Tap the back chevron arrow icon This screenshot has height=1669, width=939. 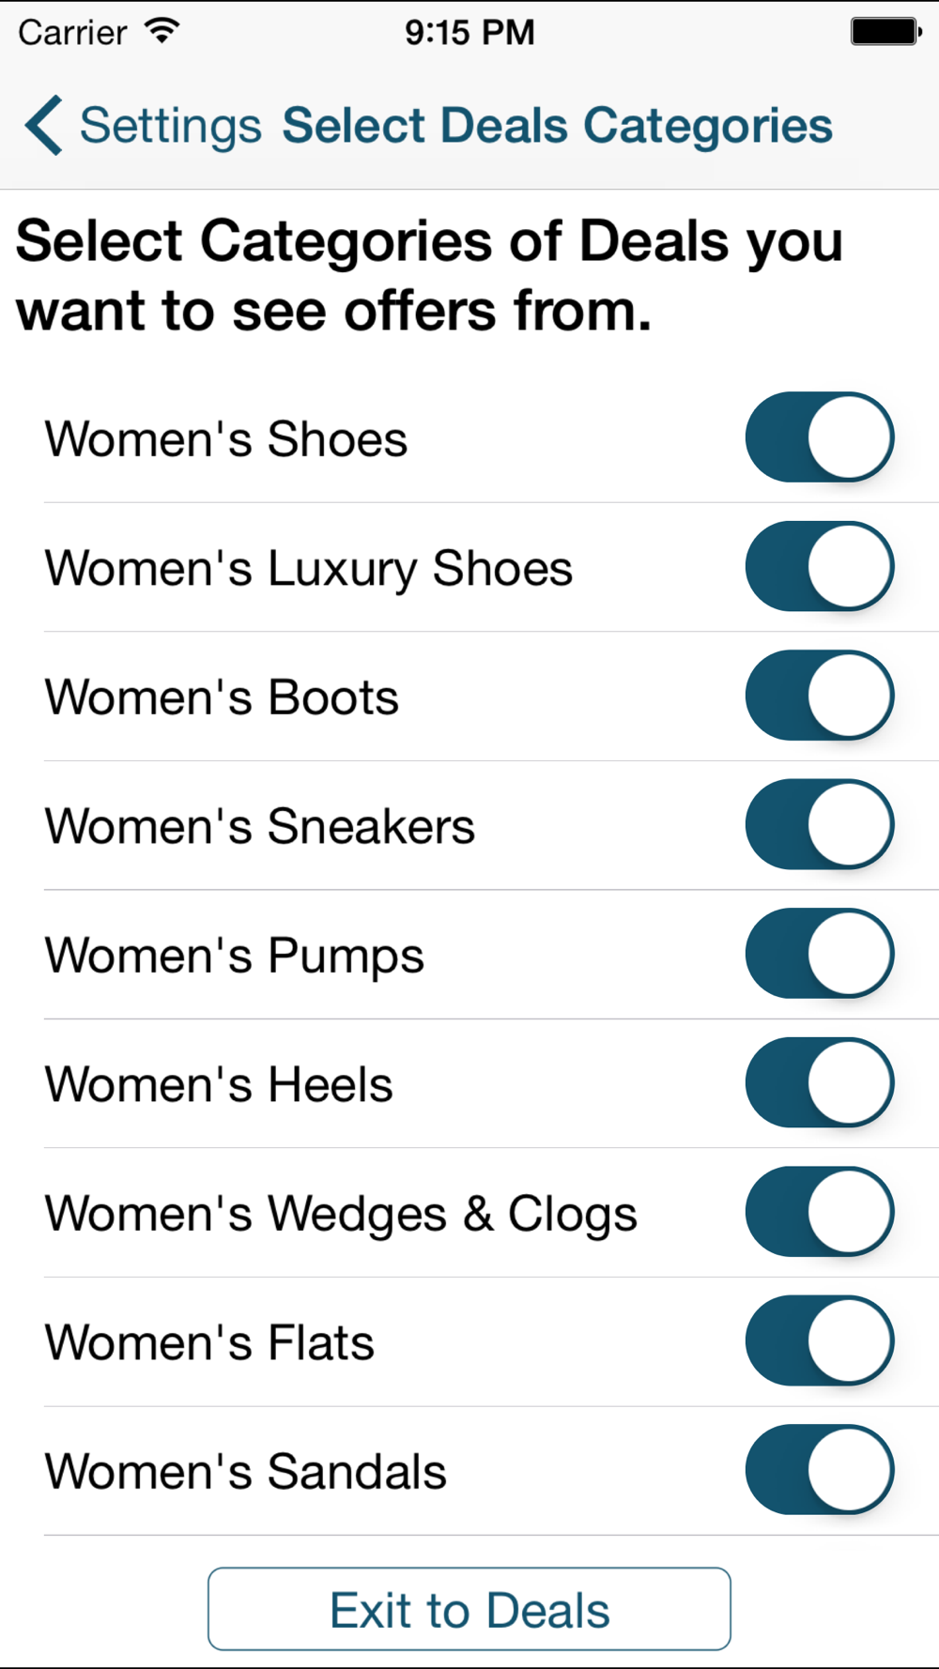click(44, 125)
